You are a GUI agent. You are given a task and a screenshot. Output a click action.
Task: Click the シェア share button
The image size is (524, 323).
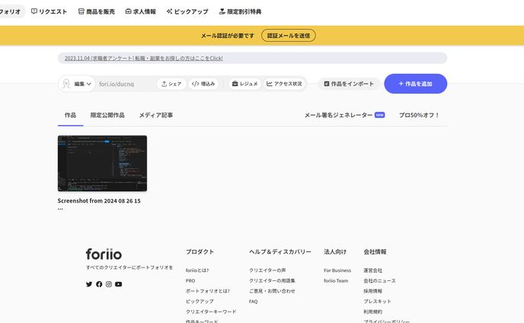[171, 84]
